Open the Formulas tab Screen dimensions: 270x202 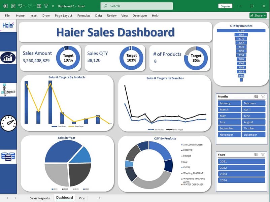click(84, 15)
